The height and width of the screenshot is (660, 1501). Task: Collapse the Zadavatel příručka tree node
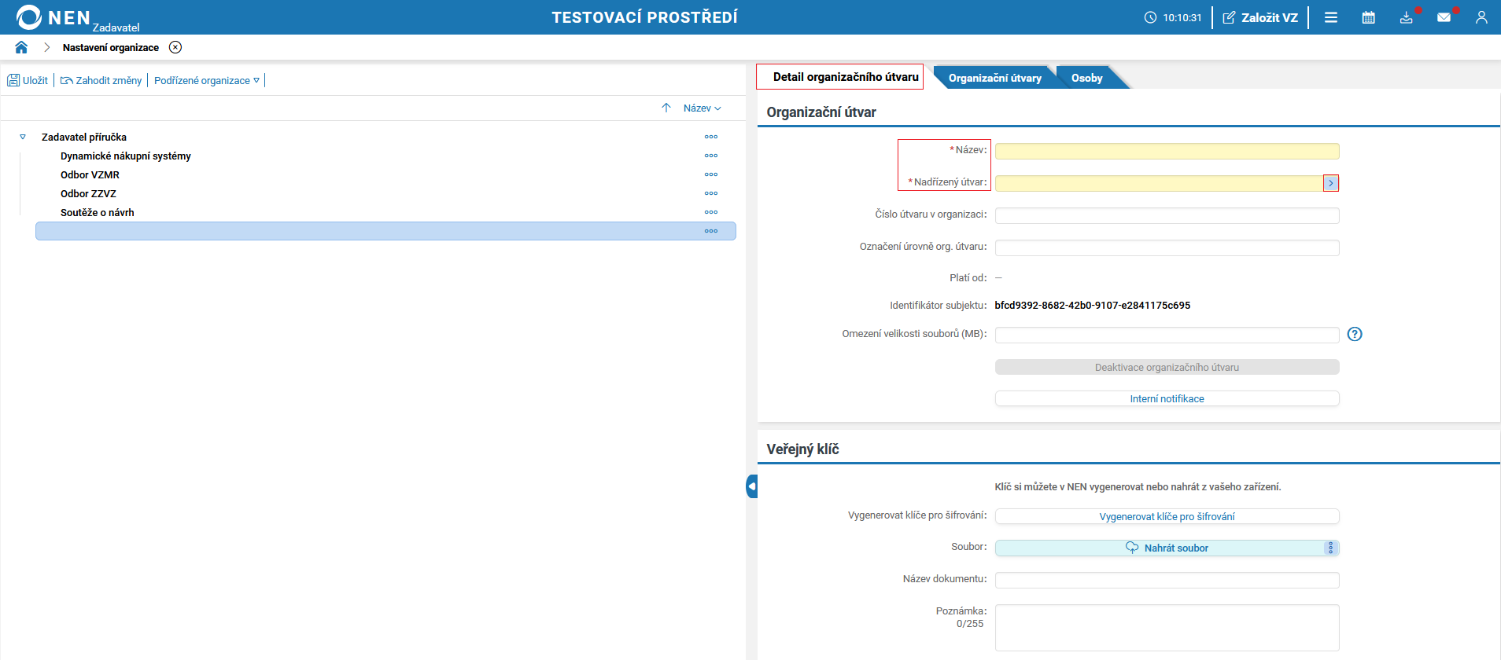click(23, 137)
